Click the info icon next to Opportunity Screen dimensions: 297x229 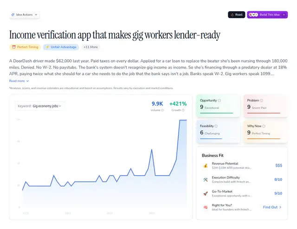(220, 100)
